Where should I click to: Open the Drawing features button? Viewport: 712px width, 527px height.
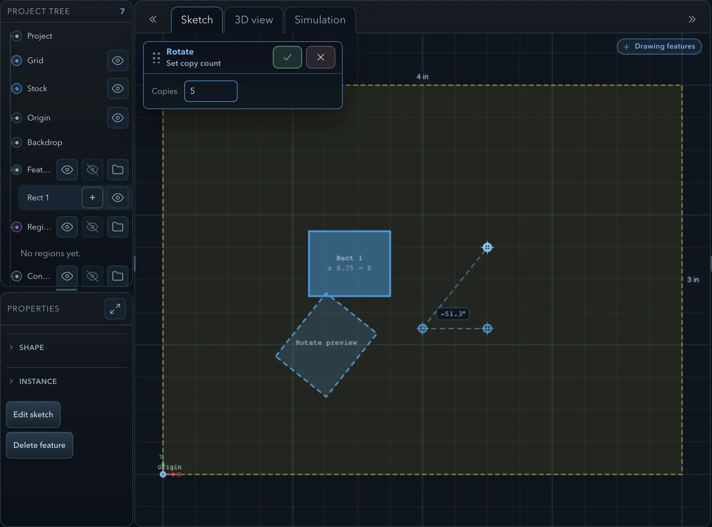tap(659, 46)
